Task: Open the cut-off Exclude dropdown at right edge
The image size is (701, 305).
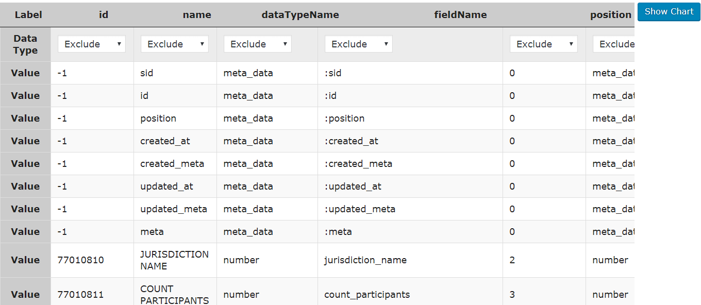Action: coord(614,44)
